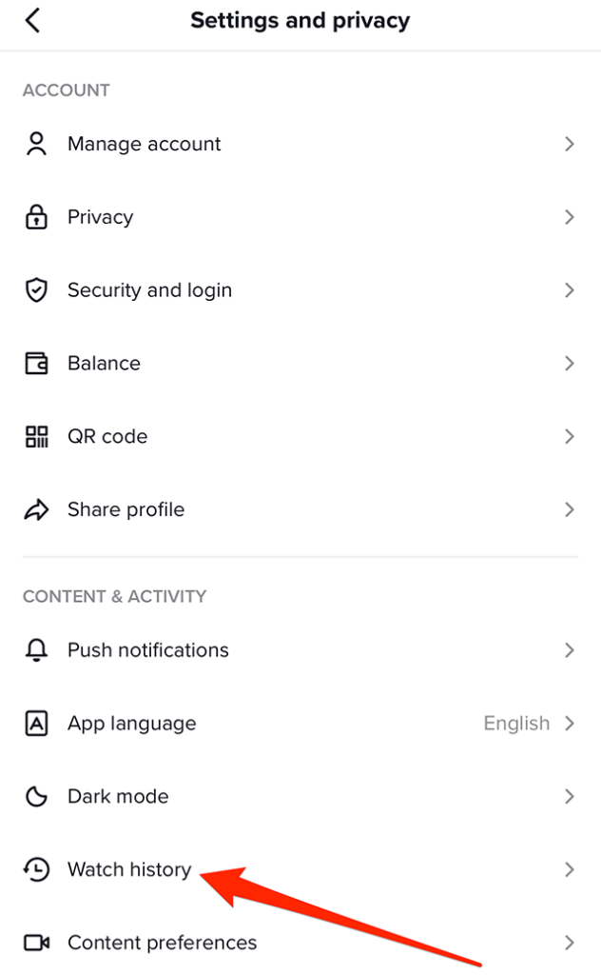Open the Balance wallet icon
The height and width of the screenshot is (975, 601).
pos(36,363)
